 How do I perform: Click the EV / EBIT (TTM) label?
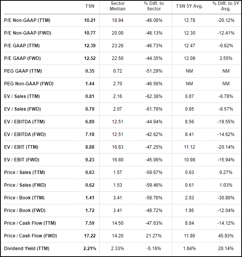(x=21, y=147)
